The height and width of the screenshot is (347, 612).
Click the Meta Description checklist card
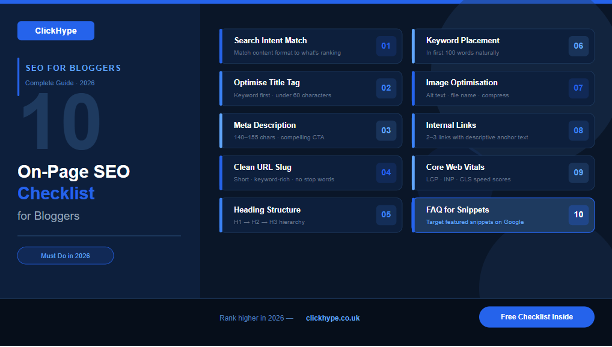pyautogui.click(x=301, y=130)
